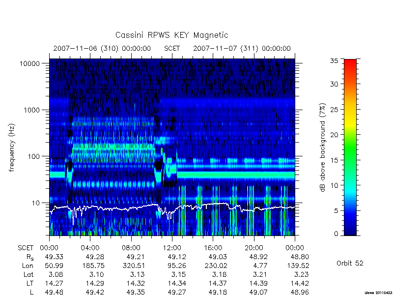This screenshot has width=393, height=295.
Task: Click latitude value 3.08
Action: pyautogui.click(x=56, y=275)
